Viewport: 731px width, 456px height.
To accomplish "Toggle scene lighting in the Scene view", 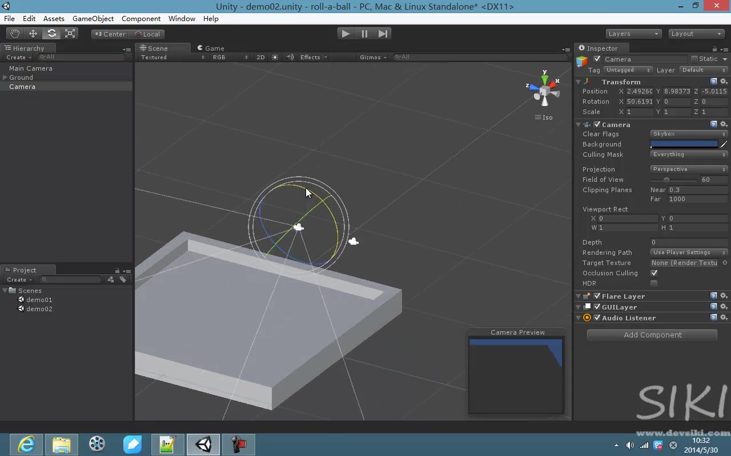I will click(275, 57).
